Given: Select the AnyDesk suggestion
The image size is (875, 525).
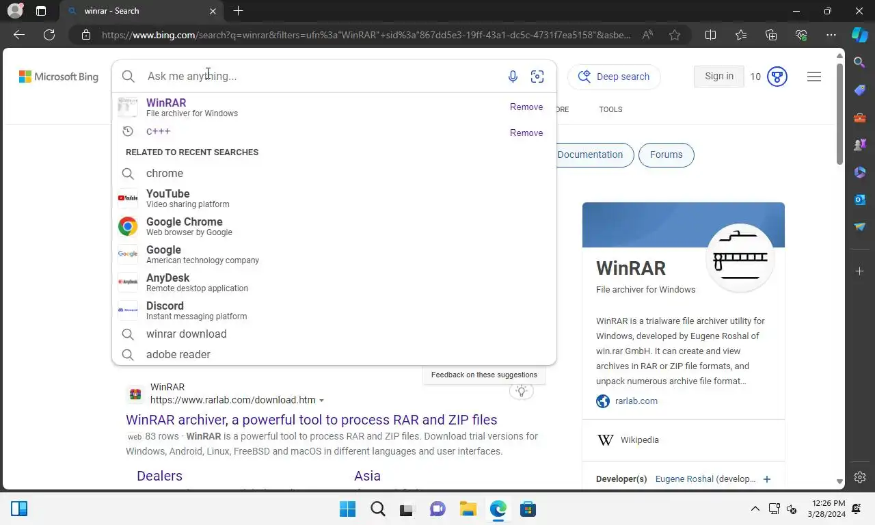Looking at the screenshot, I should pos(334,282).
